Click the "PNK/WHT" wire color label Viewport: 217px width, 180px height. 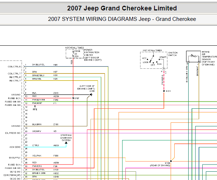(37, 103)
